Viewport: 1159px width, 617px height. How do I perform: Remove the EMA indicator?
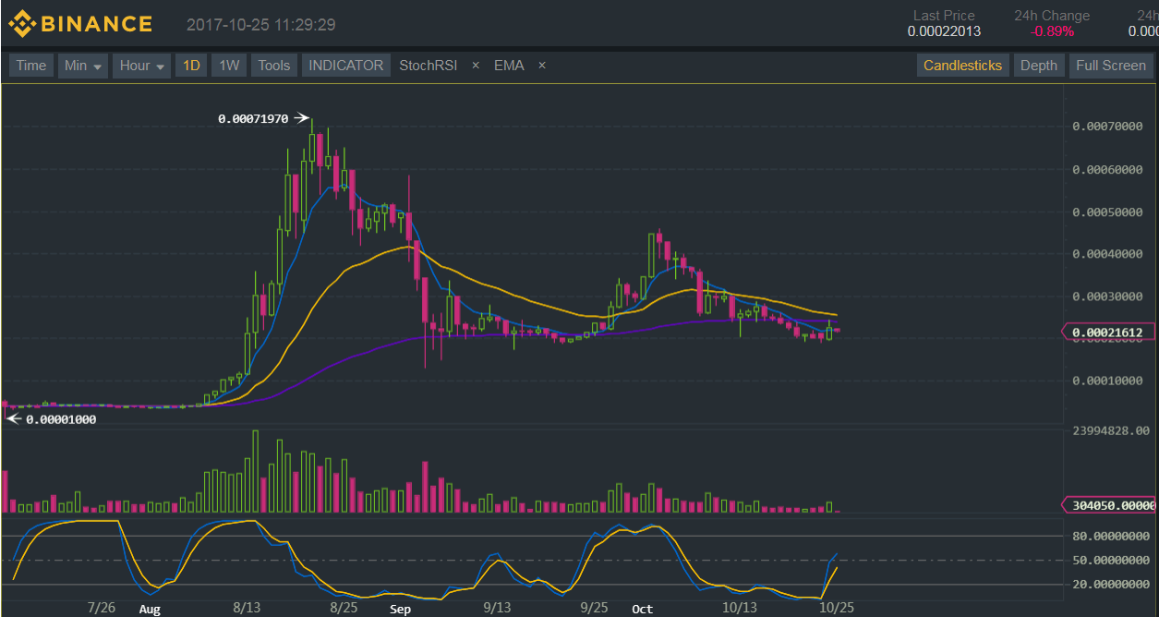[542, 66]
